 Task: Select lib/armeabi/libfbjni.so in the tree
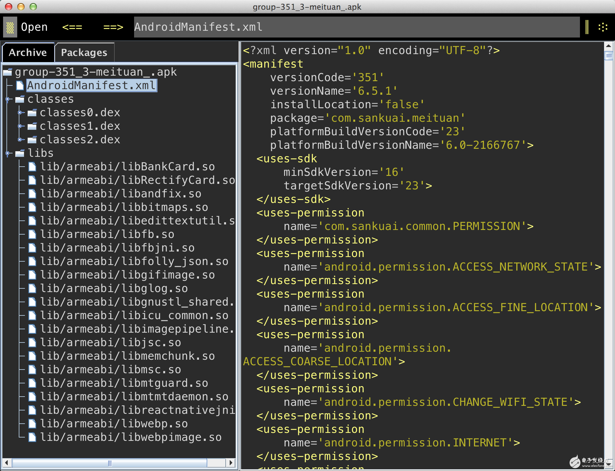tap(117, 248)
